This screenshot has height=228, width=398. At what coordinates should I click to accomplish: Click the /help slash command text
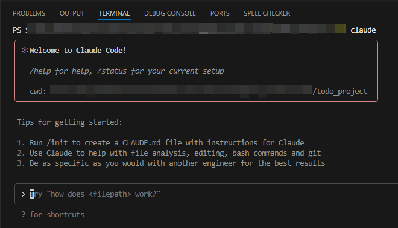tap(40, 71)
